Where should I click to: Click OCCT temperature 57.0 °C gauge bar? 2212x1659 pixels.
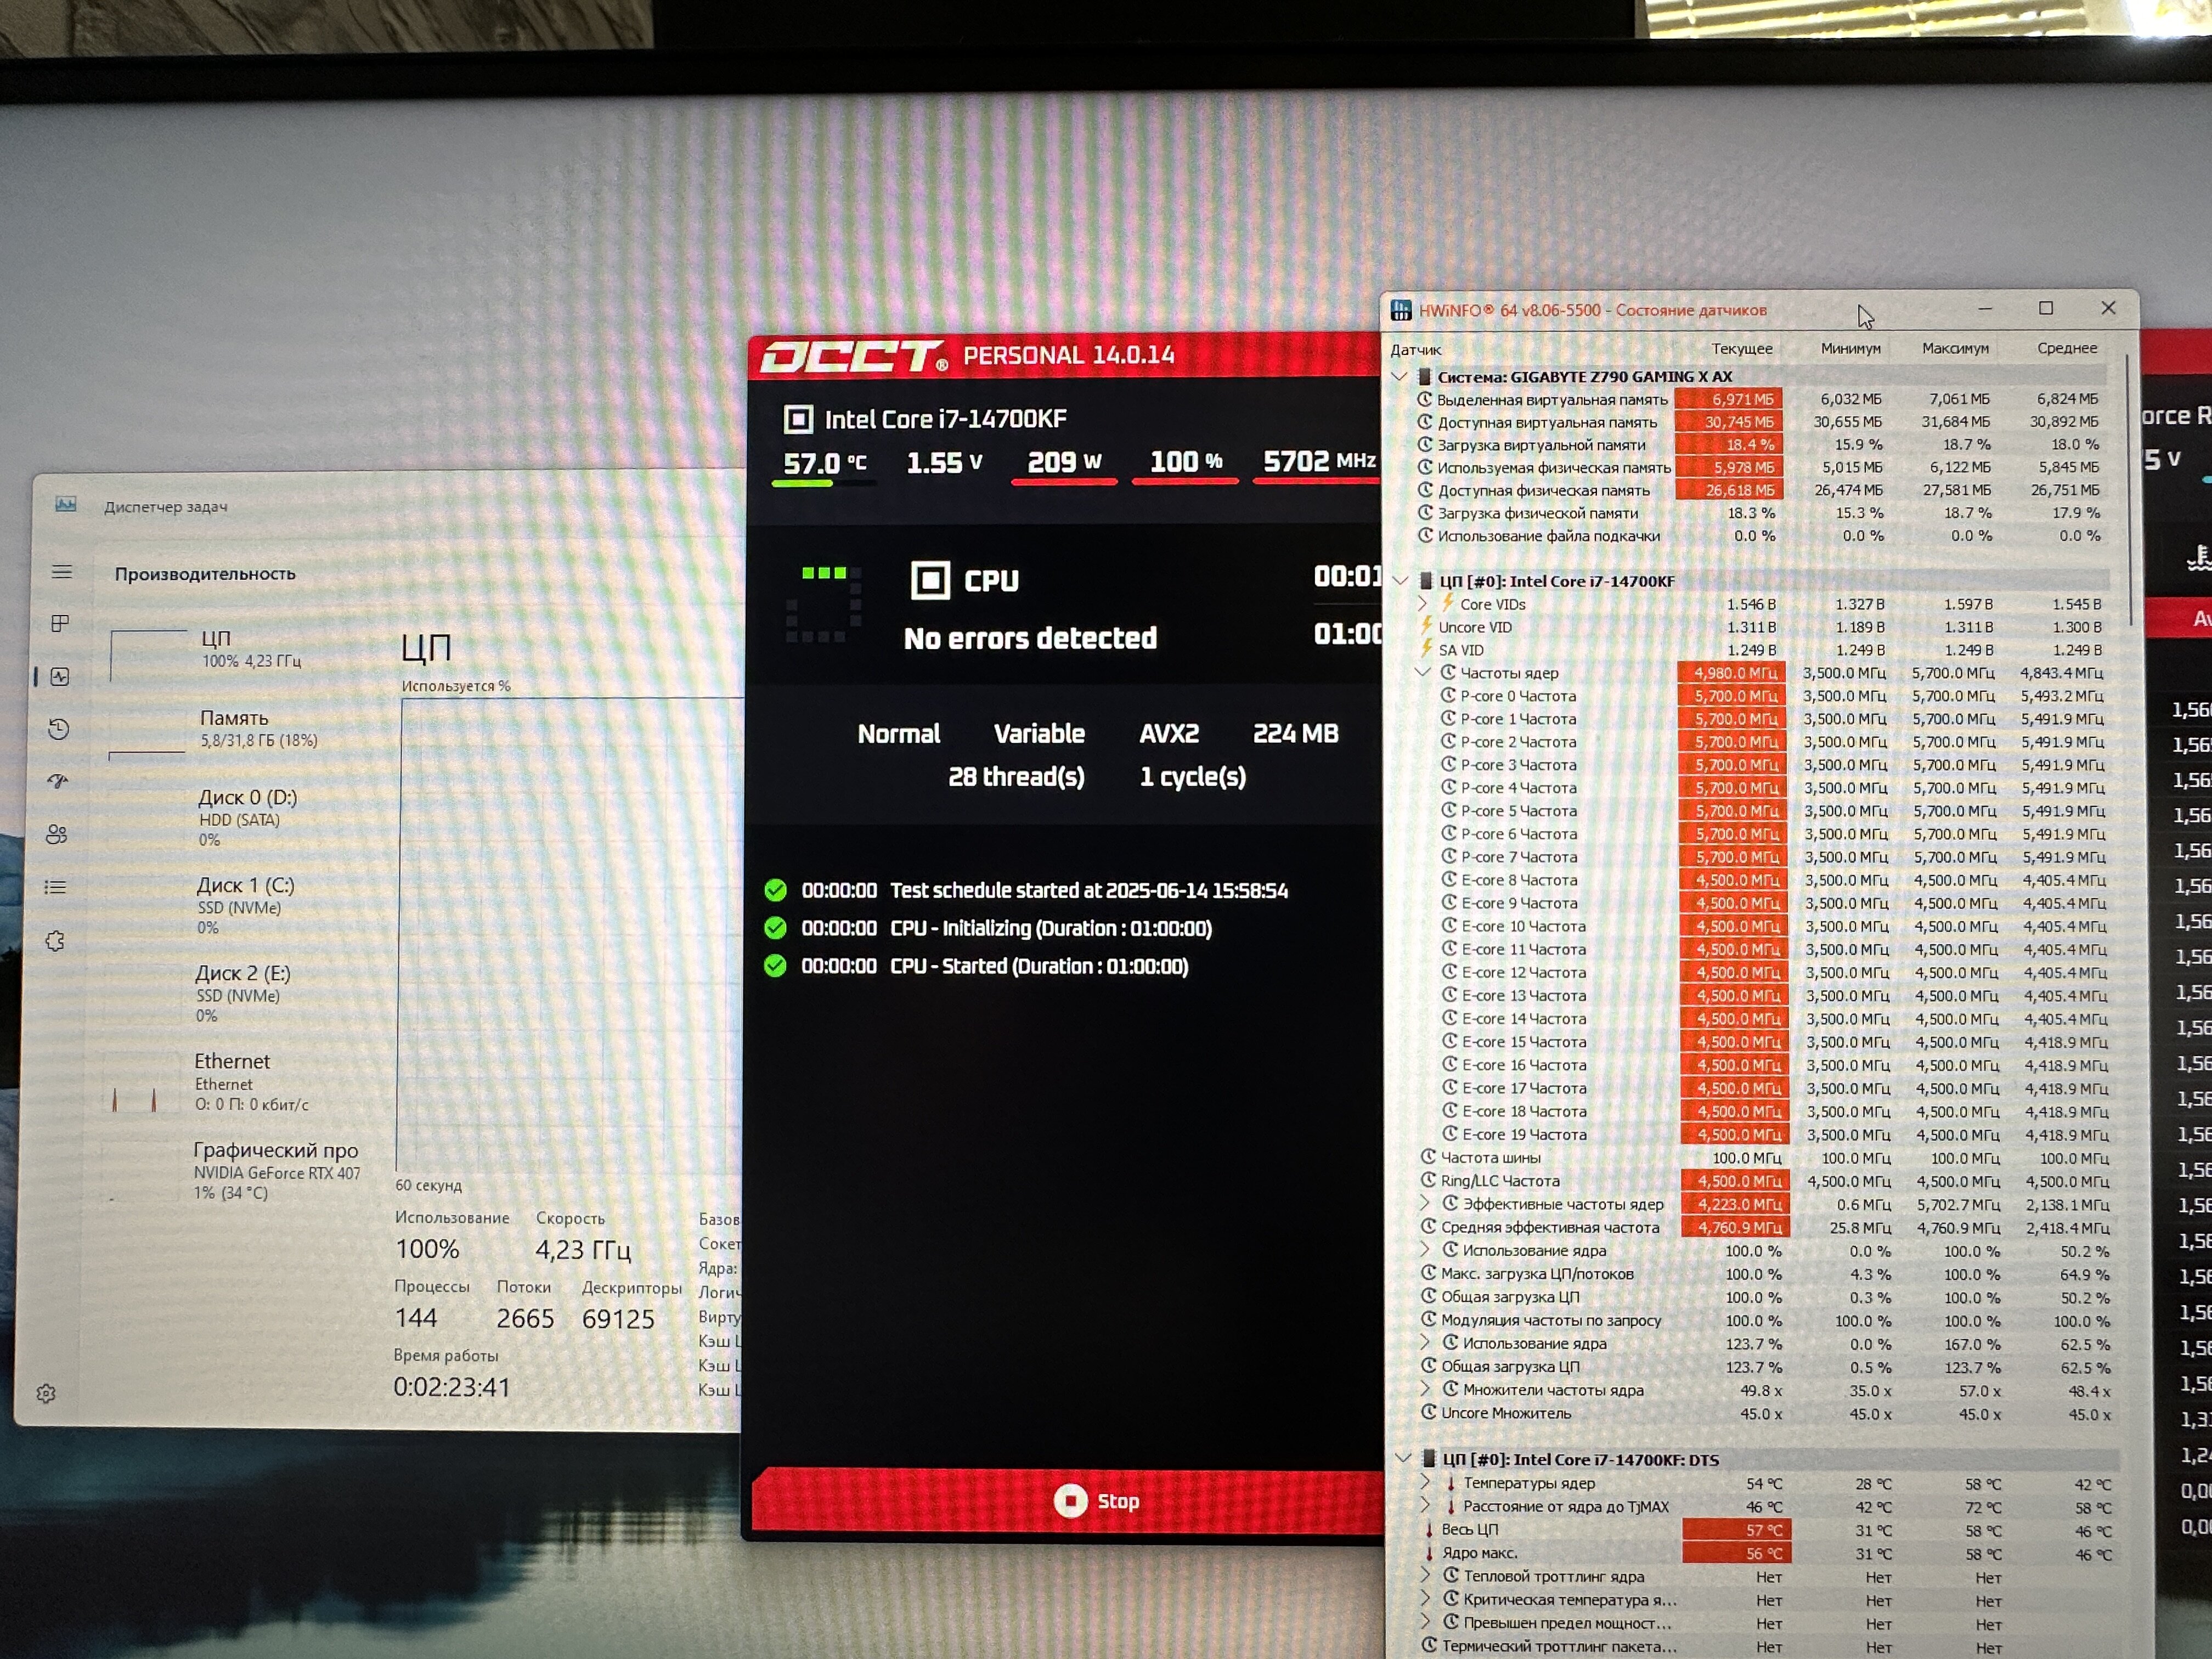pos(823,483)
